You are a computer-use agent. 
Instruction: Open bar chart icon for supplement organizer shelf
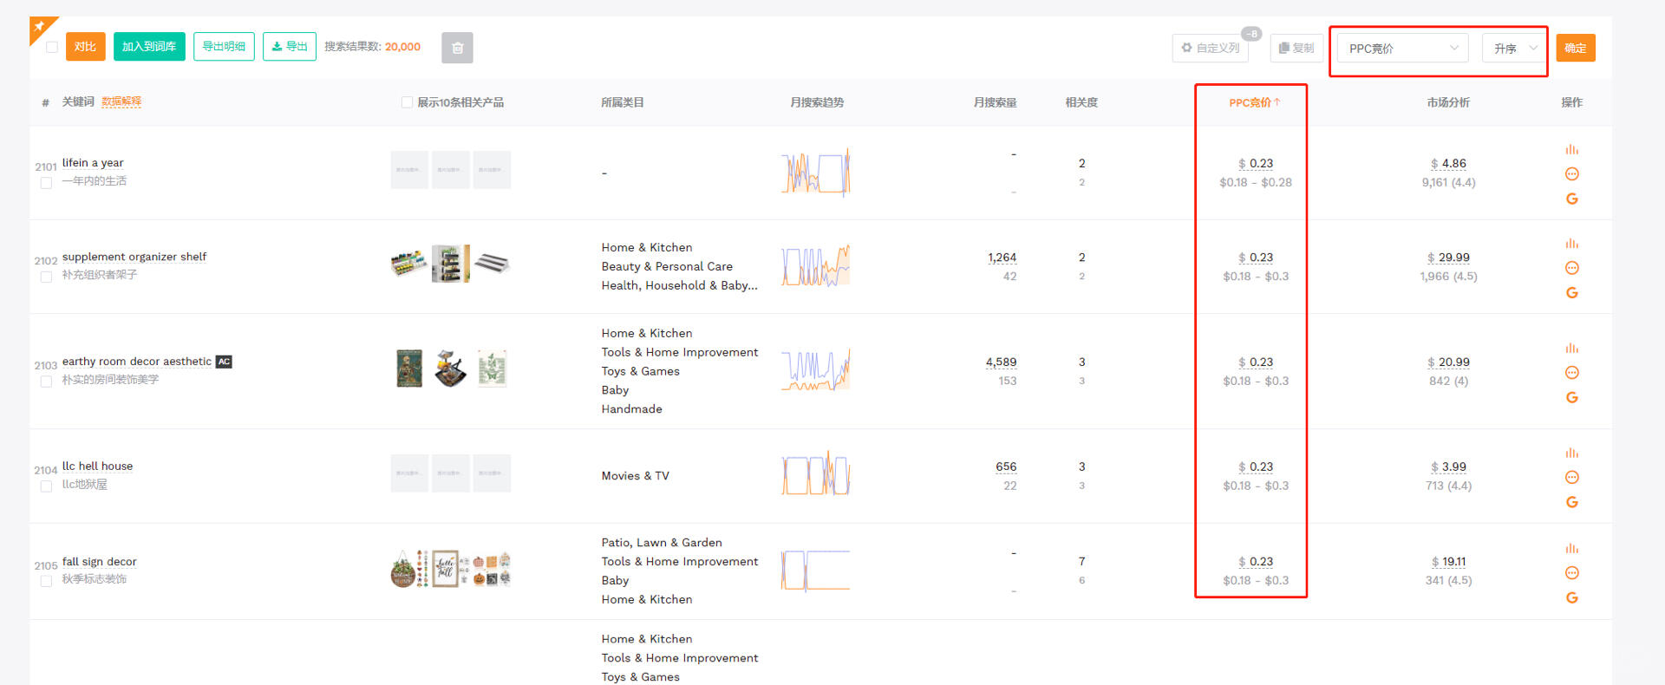pos(1571,244)
